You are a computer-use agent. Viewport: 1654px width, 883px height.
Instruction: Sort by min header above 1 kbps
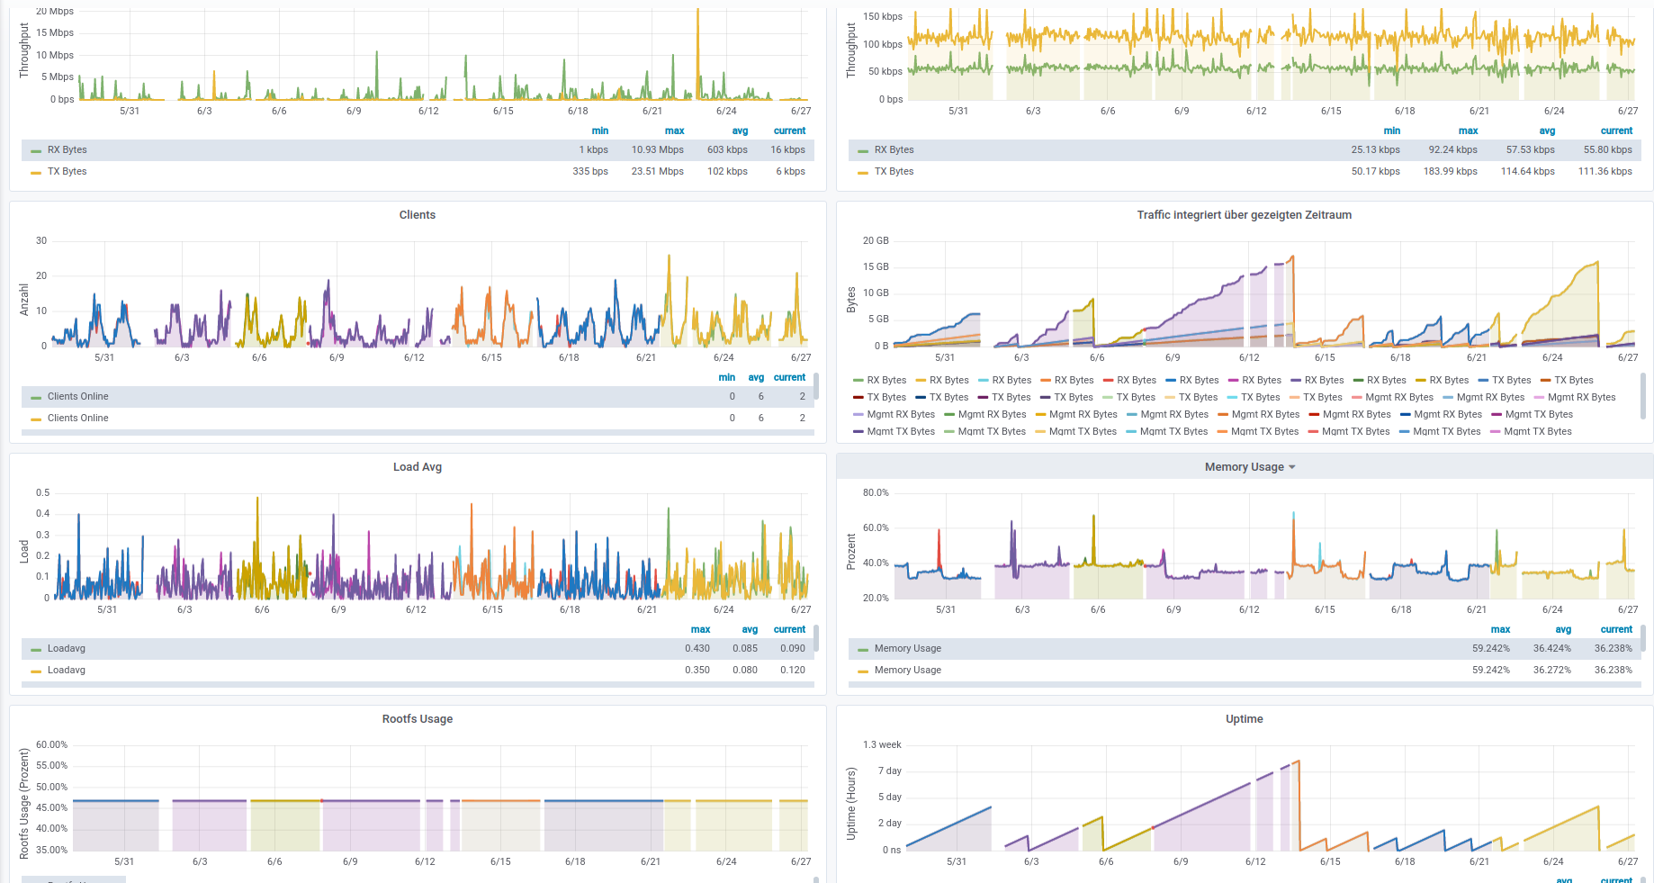tap(600, 131)
